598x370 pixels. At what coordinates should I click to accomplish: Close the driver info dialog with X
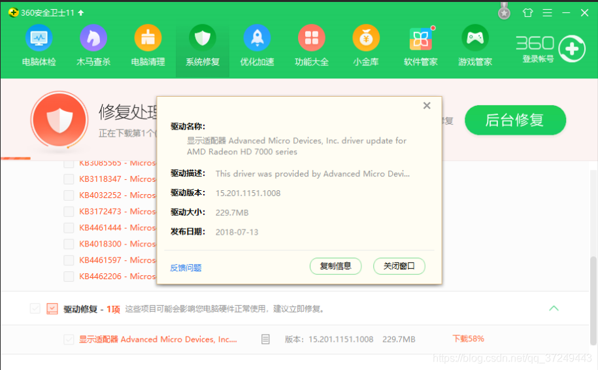[427, 106]
